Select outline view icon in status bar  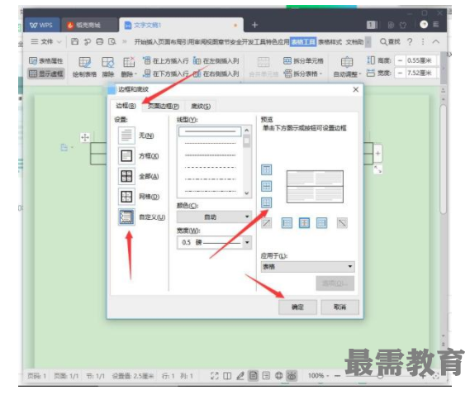click(266, 375)
